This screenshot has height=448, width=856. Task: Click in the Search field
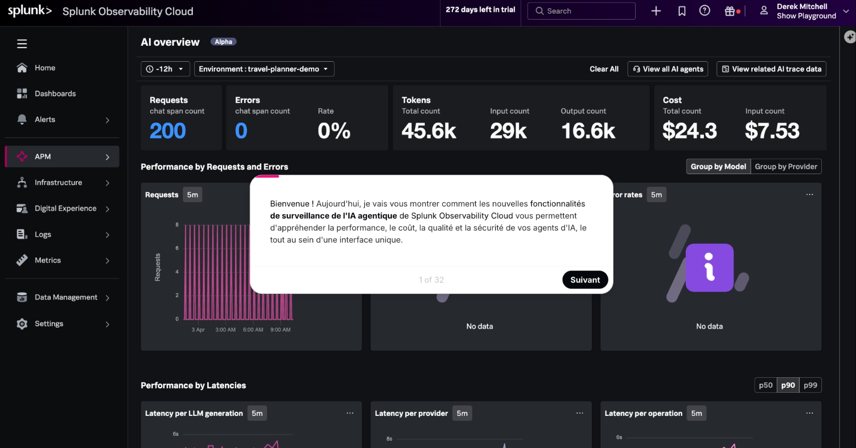click(x=581, y=11)
